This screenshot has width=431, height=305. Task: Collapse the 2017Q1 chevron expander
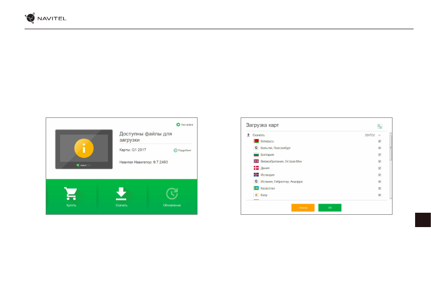(379, 135)
